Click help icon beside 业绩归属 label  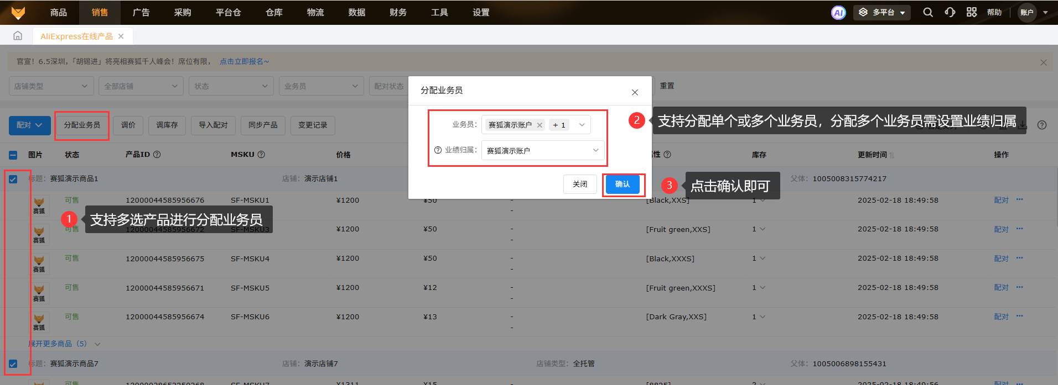(x=438, y=150)
